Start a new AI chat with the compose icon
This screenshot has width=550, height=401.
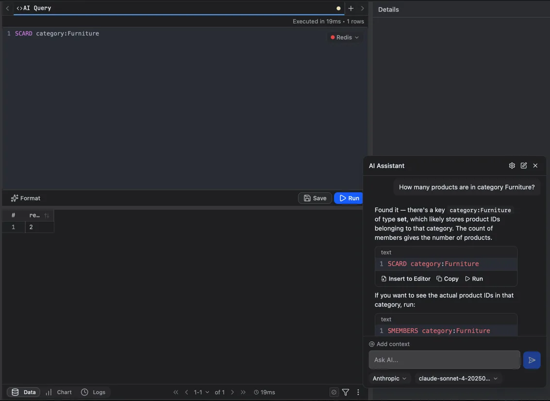524,166
